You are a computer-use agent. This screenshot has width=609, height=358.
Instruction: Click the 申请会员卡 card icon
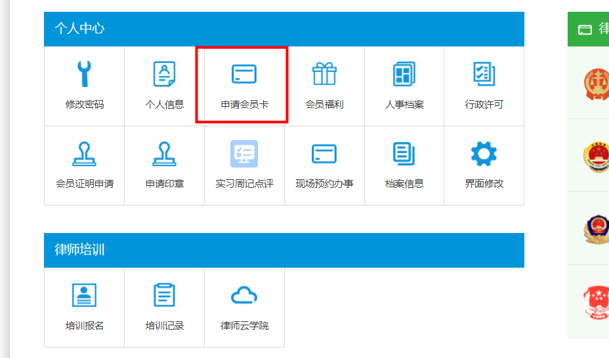(x=244, y=74)
